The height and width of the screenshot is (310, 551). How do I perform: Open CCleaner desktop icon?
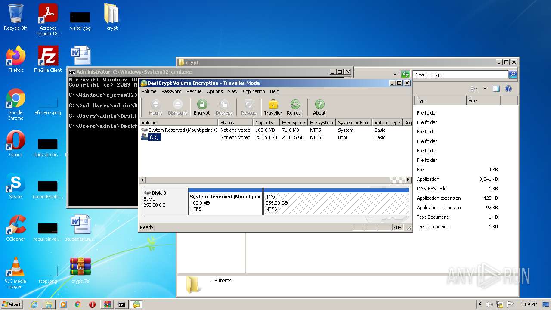coord(15,228)
